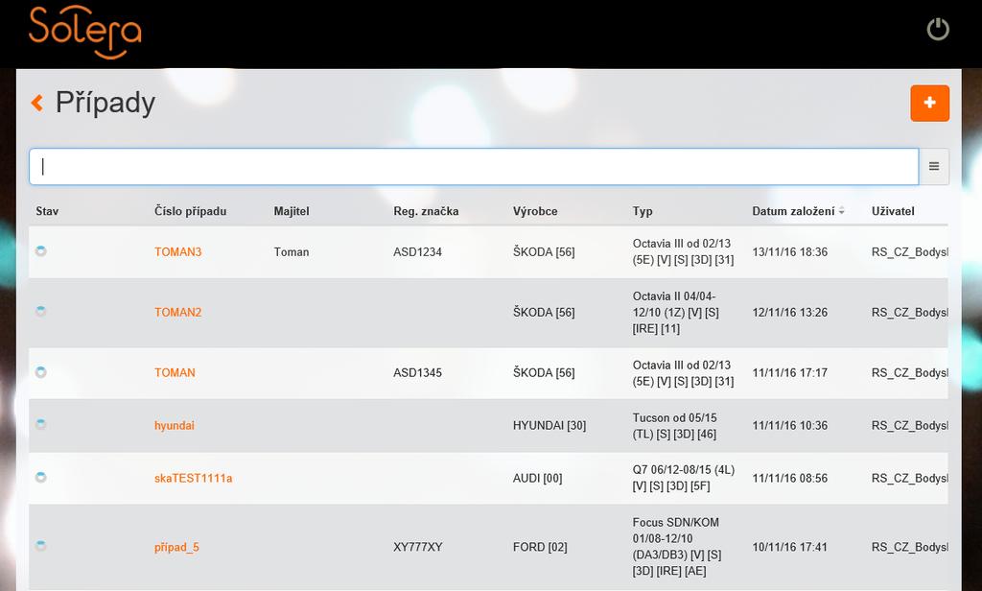Sort by Výrobce column header
The image size is (982, 591).
click(x=535, y=211)
